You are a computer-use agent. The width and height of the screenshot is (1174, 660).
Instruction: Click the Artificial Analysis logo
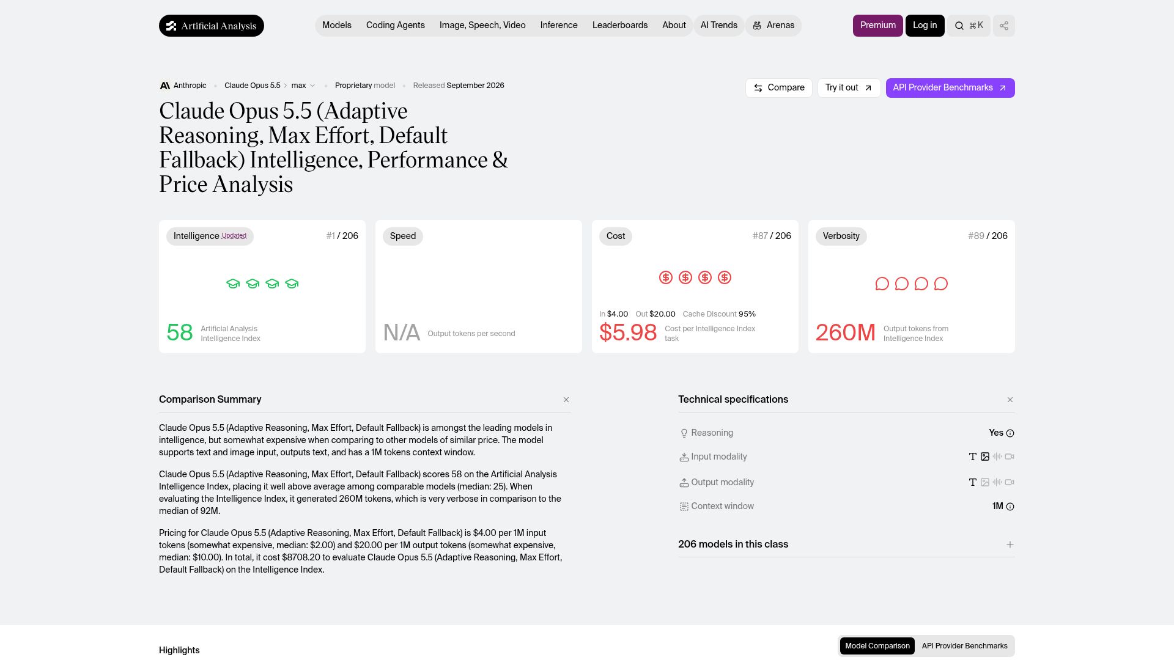point(212,26)
